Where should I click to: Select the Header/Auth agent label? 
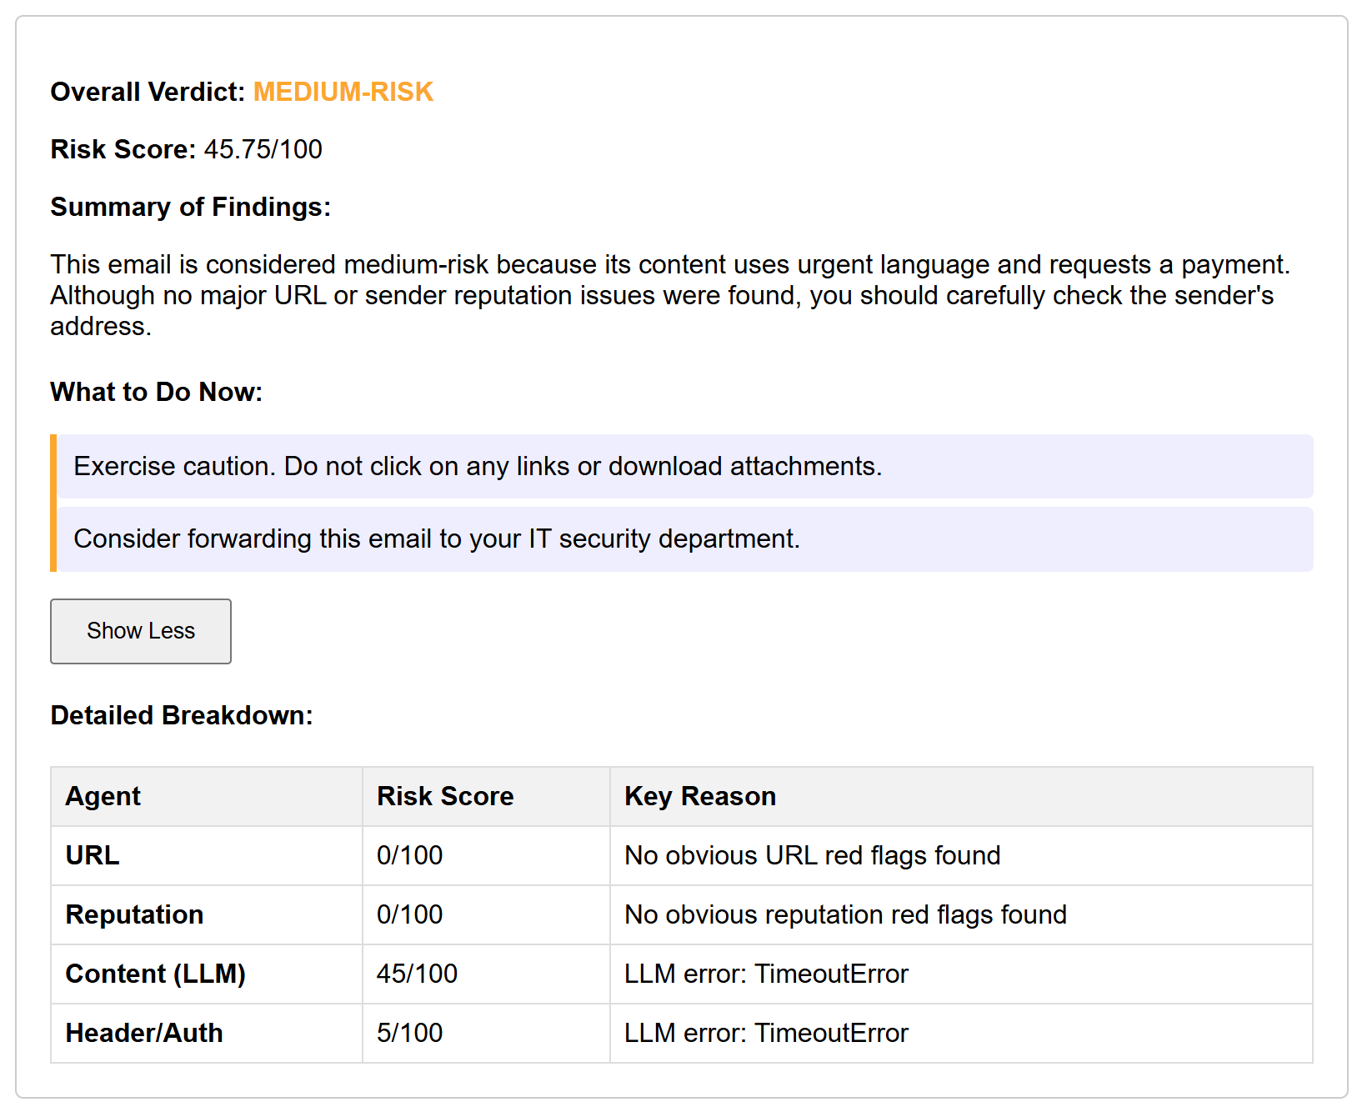pos(144,1034)
